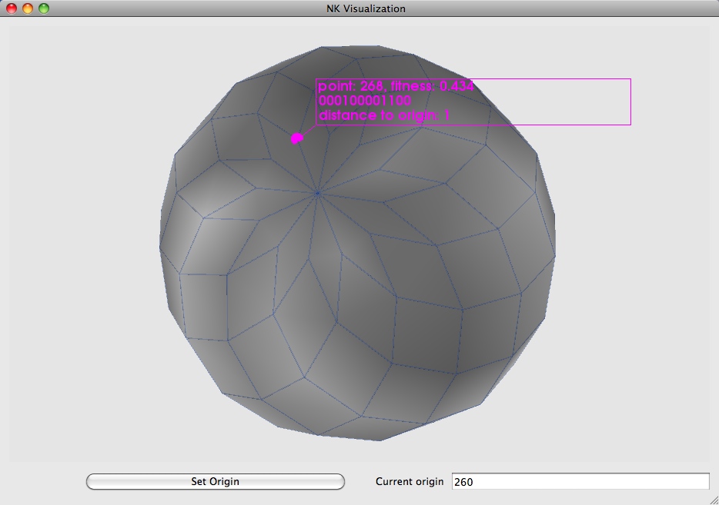Screen dimensions: 719x505
Task: Select the magenta point marker on the sphere
Action: click(x=296, y=138)
